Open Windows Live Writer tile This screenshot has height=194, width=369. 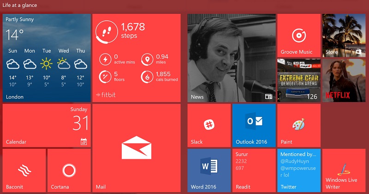[344, 170]
